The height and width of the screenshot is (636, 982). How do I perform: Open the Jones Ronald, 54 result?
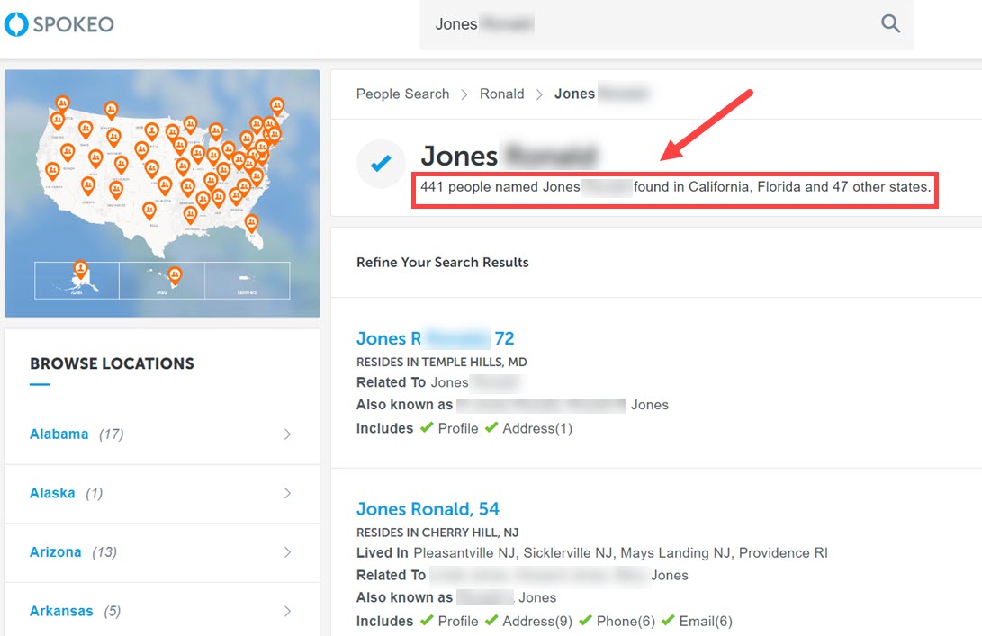point(428,509)
